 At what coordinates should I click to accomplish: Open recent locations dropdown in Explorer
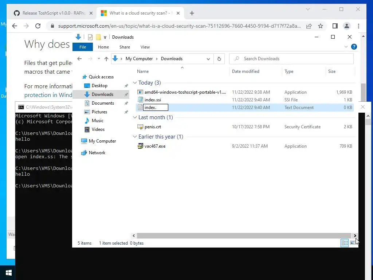(99, 59)
